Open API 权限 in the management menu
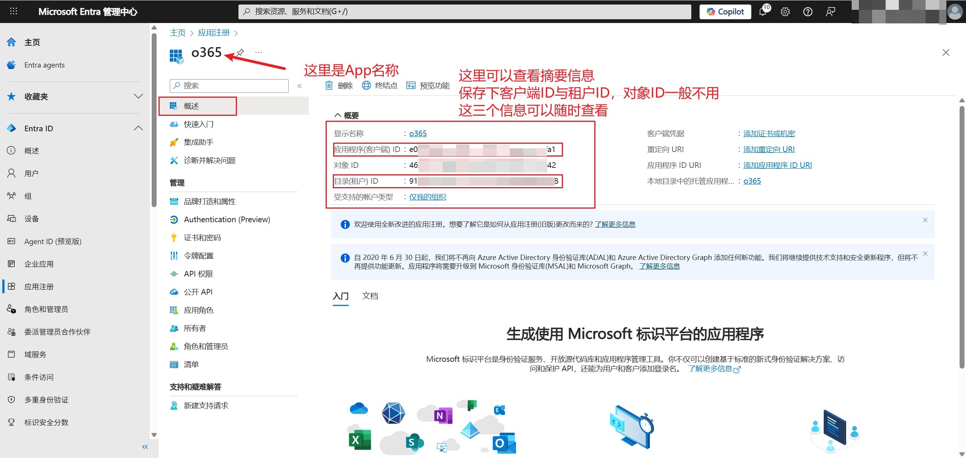966x458 pixels. [198, 274]
